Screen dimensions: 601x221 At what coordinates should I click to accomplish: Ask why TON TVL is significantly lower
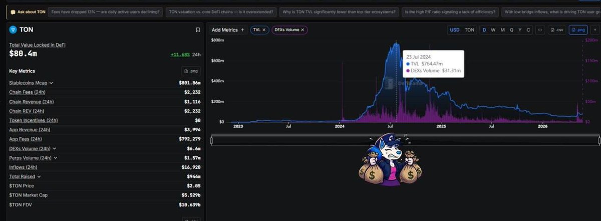pos(339,12)
